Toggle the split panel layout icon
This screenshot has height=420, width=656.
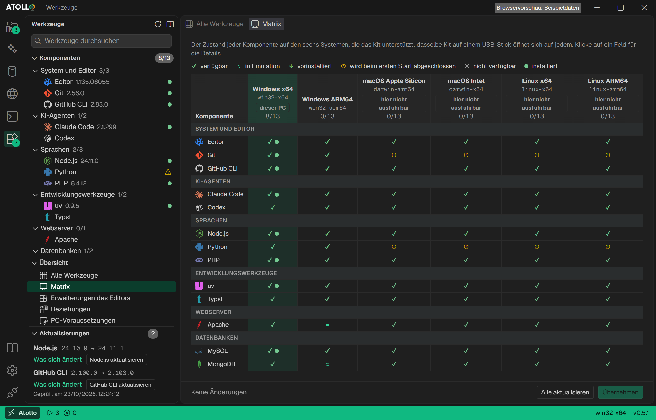(x=170, y=24)
